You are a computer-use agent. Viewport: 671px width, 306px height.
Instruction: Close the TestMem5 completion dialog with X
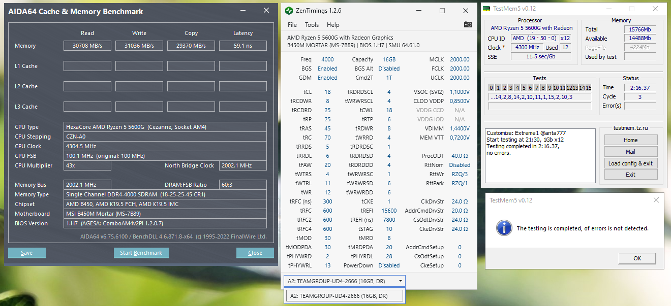pyautogui.click(x=657, y=200)
